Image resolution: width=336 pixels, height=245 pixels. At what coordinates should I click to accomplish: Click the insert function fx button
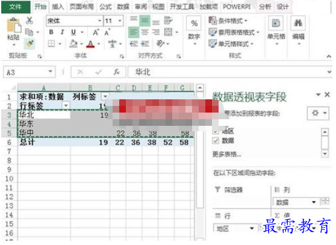[116, 72]
